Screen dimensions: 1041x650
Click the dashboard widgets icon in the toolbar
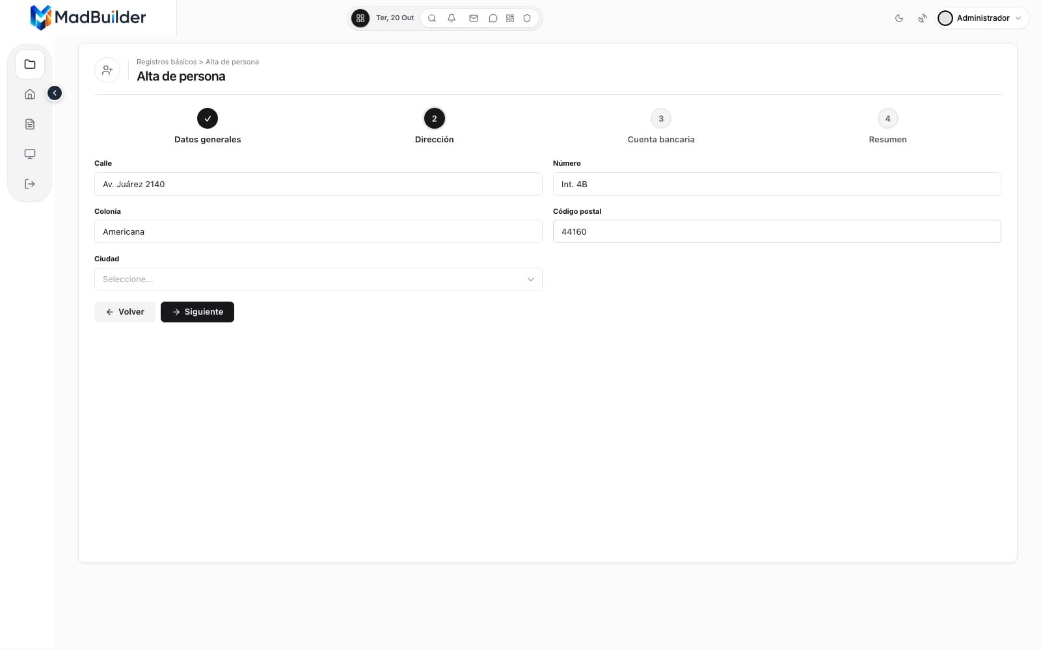pyautogui.click(x=510, y=18)
